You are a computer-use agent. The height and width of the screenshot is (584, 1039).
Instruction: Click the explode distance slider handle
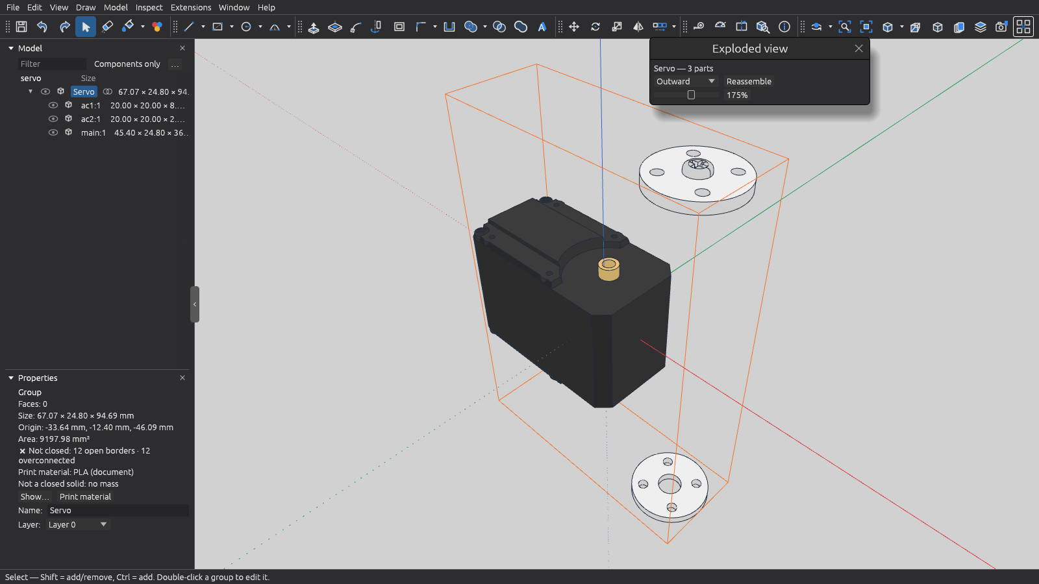pos(691,95)
